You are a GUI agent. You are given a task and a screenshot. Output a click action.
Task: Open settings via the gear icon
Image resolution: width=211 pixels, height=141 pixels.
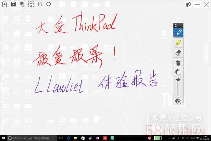click(x=48, y=4)
